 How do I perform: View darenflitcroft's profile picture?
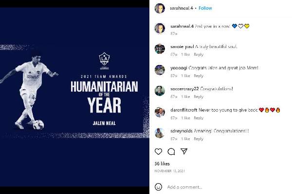click(x=160, y=112)
